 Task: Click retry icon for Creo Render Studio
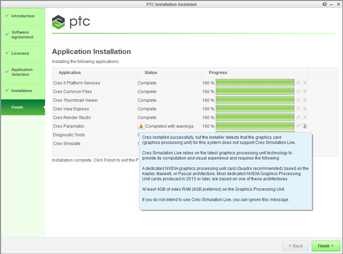(299, 117)
